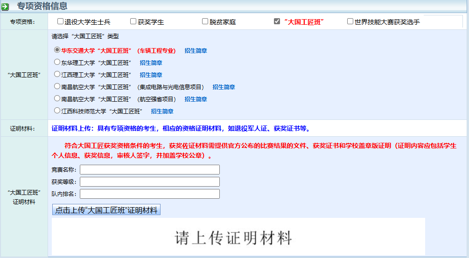The height and width of the screenshot is (258, 469).
Task: Open 招生简章 for 航空强省项目
Action: tap(196, 99)
